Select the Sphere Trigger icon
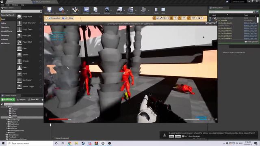This screenshot has height=146, width=260. point(19,86)
